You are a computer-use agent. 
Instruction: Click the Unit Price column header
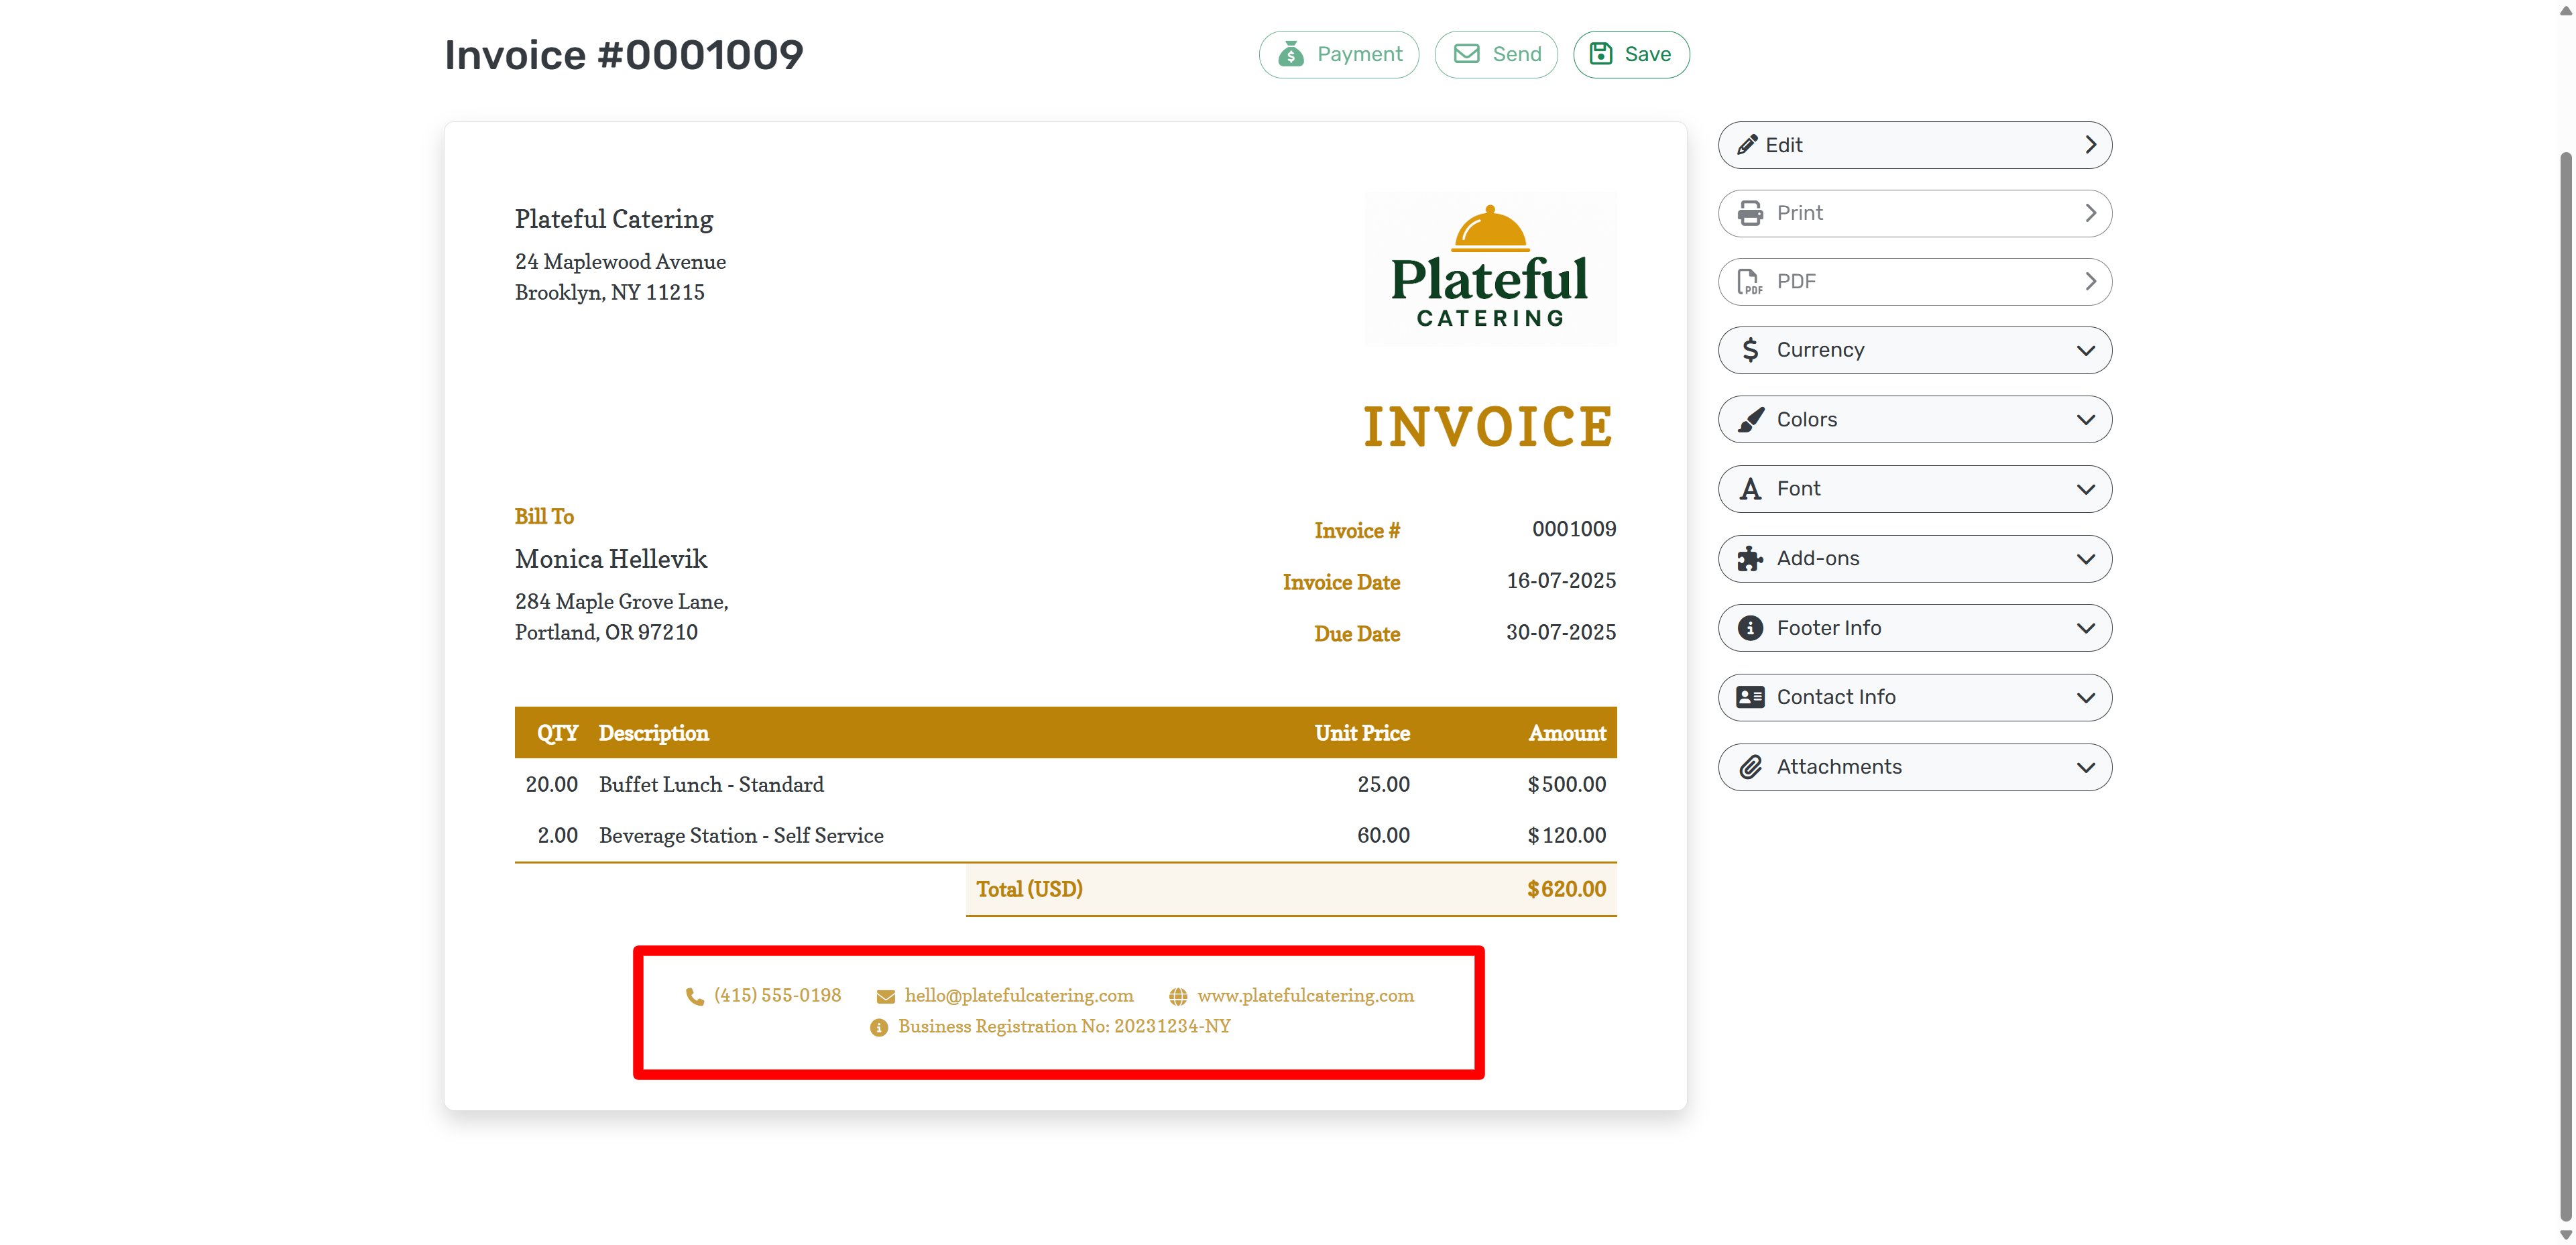[x=1362, y=733]
